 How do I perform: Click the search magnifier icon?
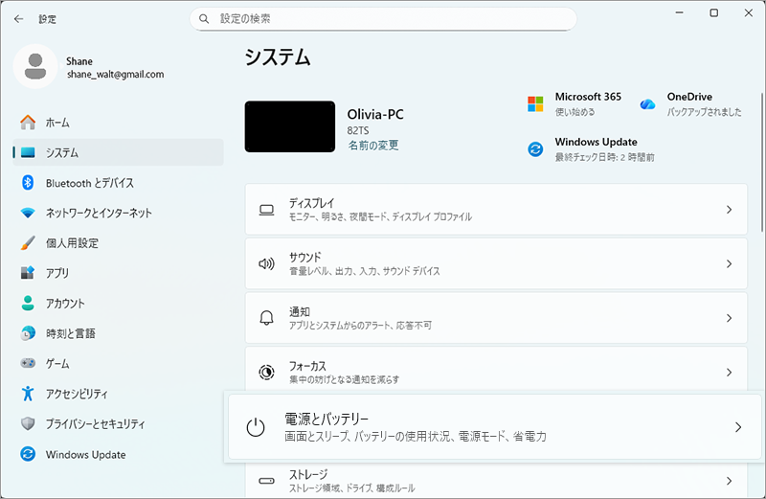pyautogui.click(x=204, y=19)
